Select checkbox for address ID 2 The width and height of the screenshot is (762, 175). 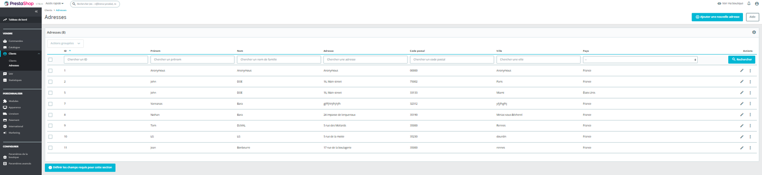[50, 82]
